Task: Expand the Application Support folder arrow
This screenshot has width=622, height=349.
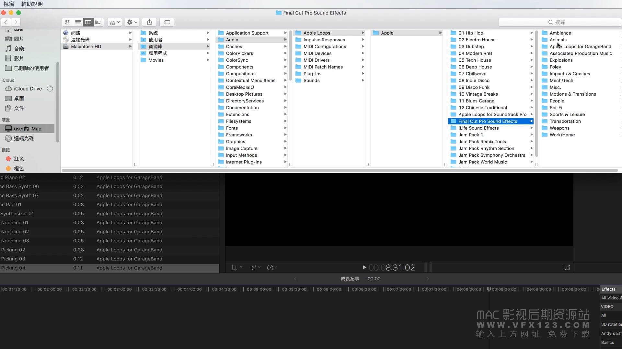Action: point(285,33)
